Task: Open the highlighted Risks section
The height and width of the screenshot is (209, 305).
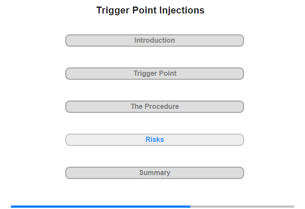Action: [x=154, y=140]
